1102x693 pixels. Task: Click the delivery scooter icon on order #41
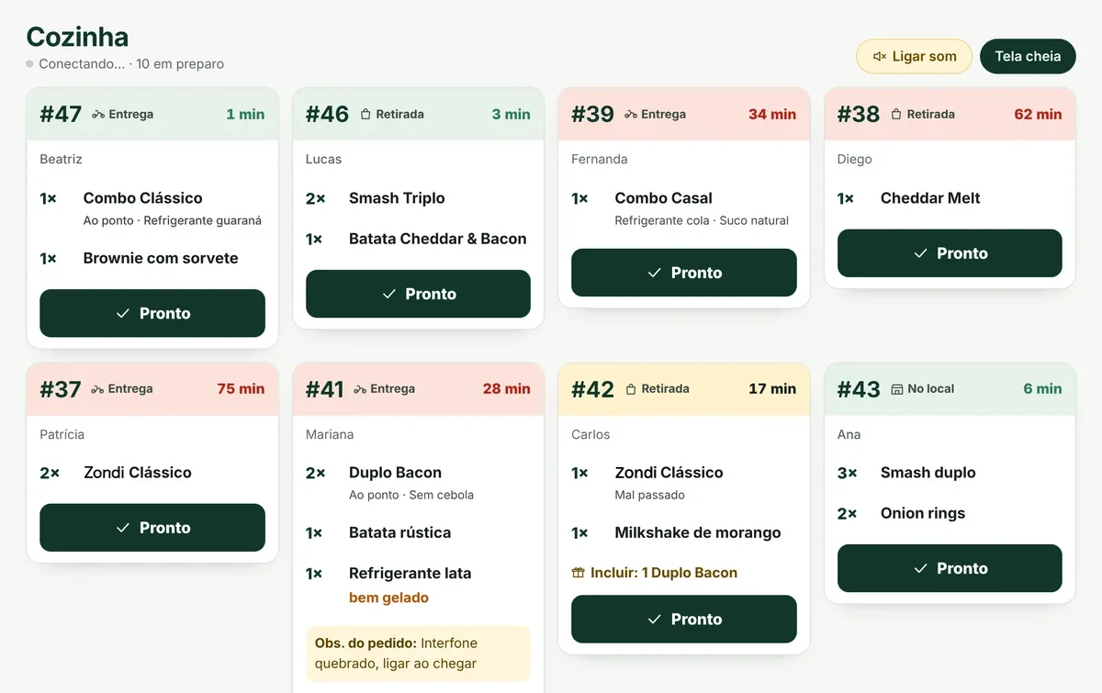(360, 389)
